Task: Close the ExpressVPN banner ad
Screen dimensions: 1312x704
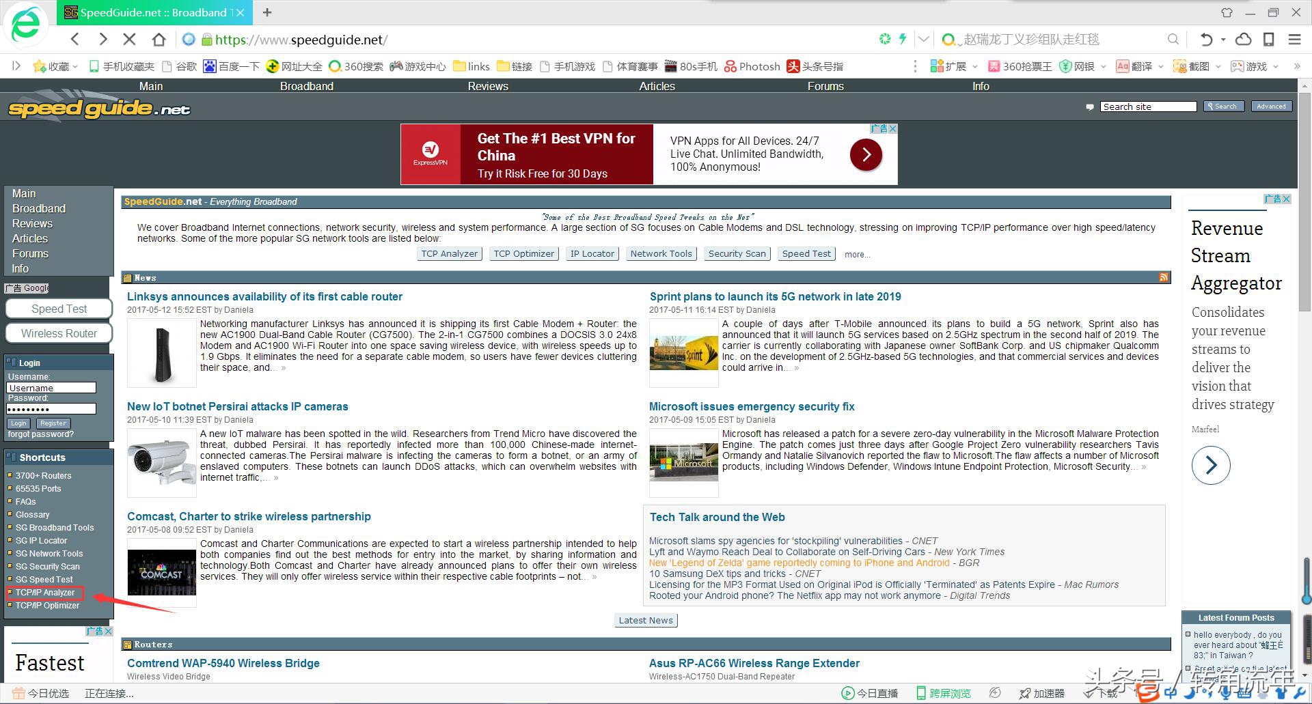Action: tap(892, 128)
